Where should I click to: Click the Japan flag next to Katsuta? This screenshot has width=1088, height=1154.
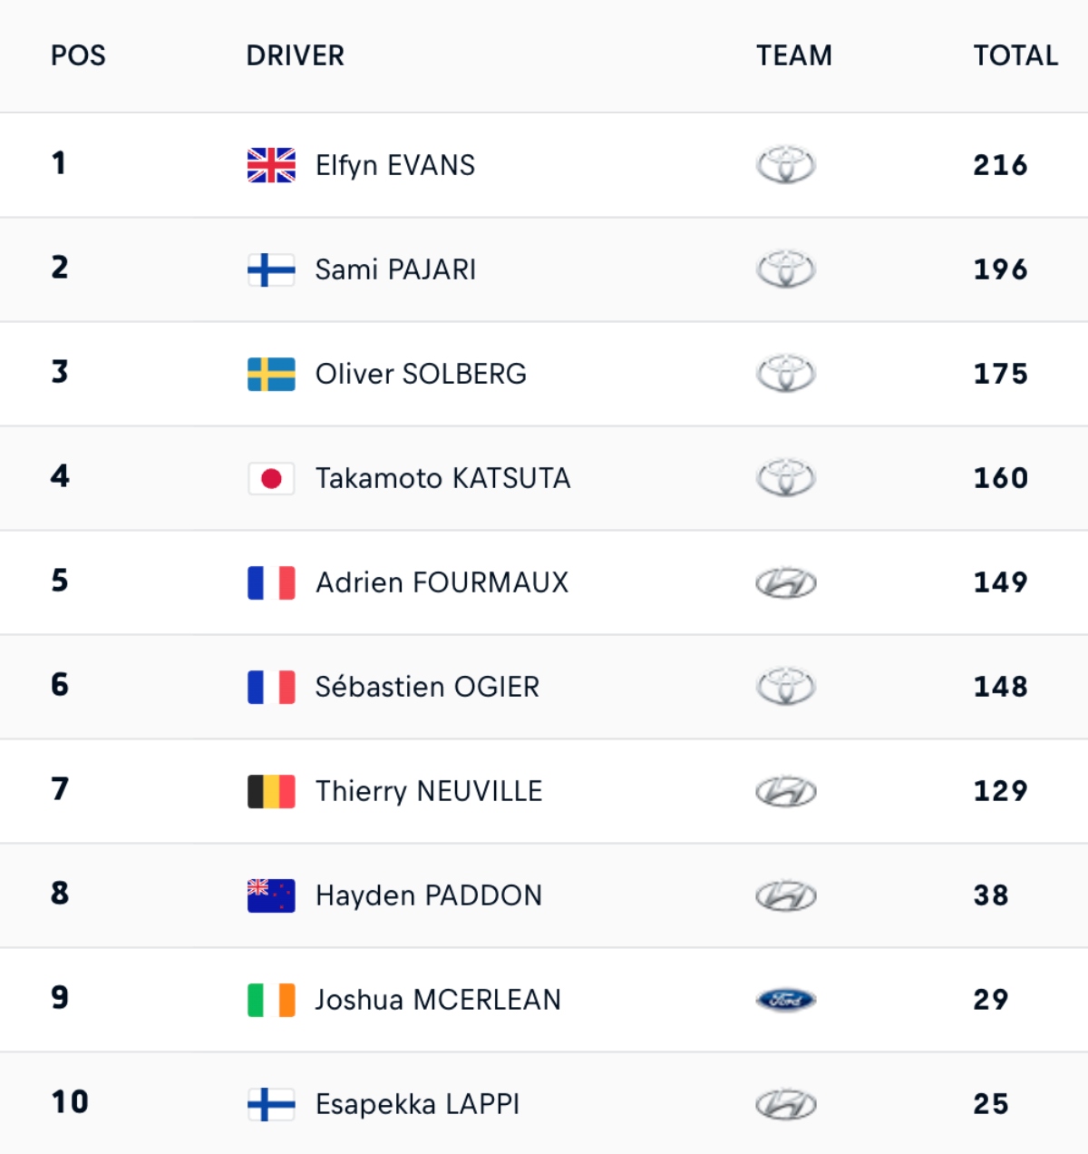pos(271,478)
